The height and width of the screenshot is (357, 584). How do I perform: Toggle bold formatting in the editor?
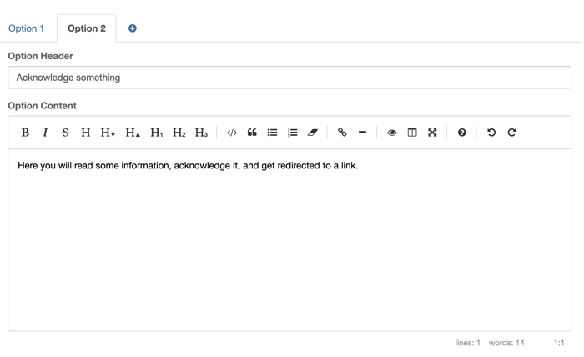click(25, 133)
